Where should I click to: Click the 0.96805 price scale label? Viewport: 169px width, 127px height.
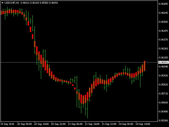coord(163,4)
